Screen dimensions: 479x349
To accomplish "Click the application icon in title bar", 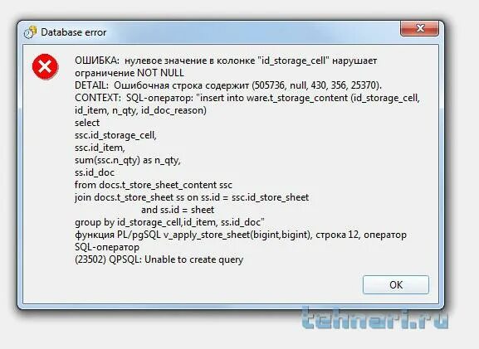I will [30, 32].
